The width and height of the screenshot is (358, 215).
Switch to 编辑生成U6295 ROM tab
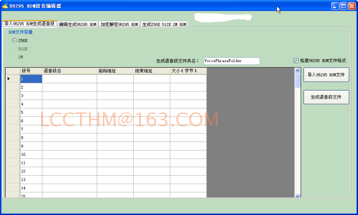tap(77, 24)
